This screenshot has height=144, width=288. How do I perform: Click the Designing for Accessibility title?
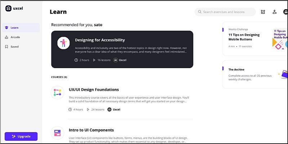coord(100,40)
